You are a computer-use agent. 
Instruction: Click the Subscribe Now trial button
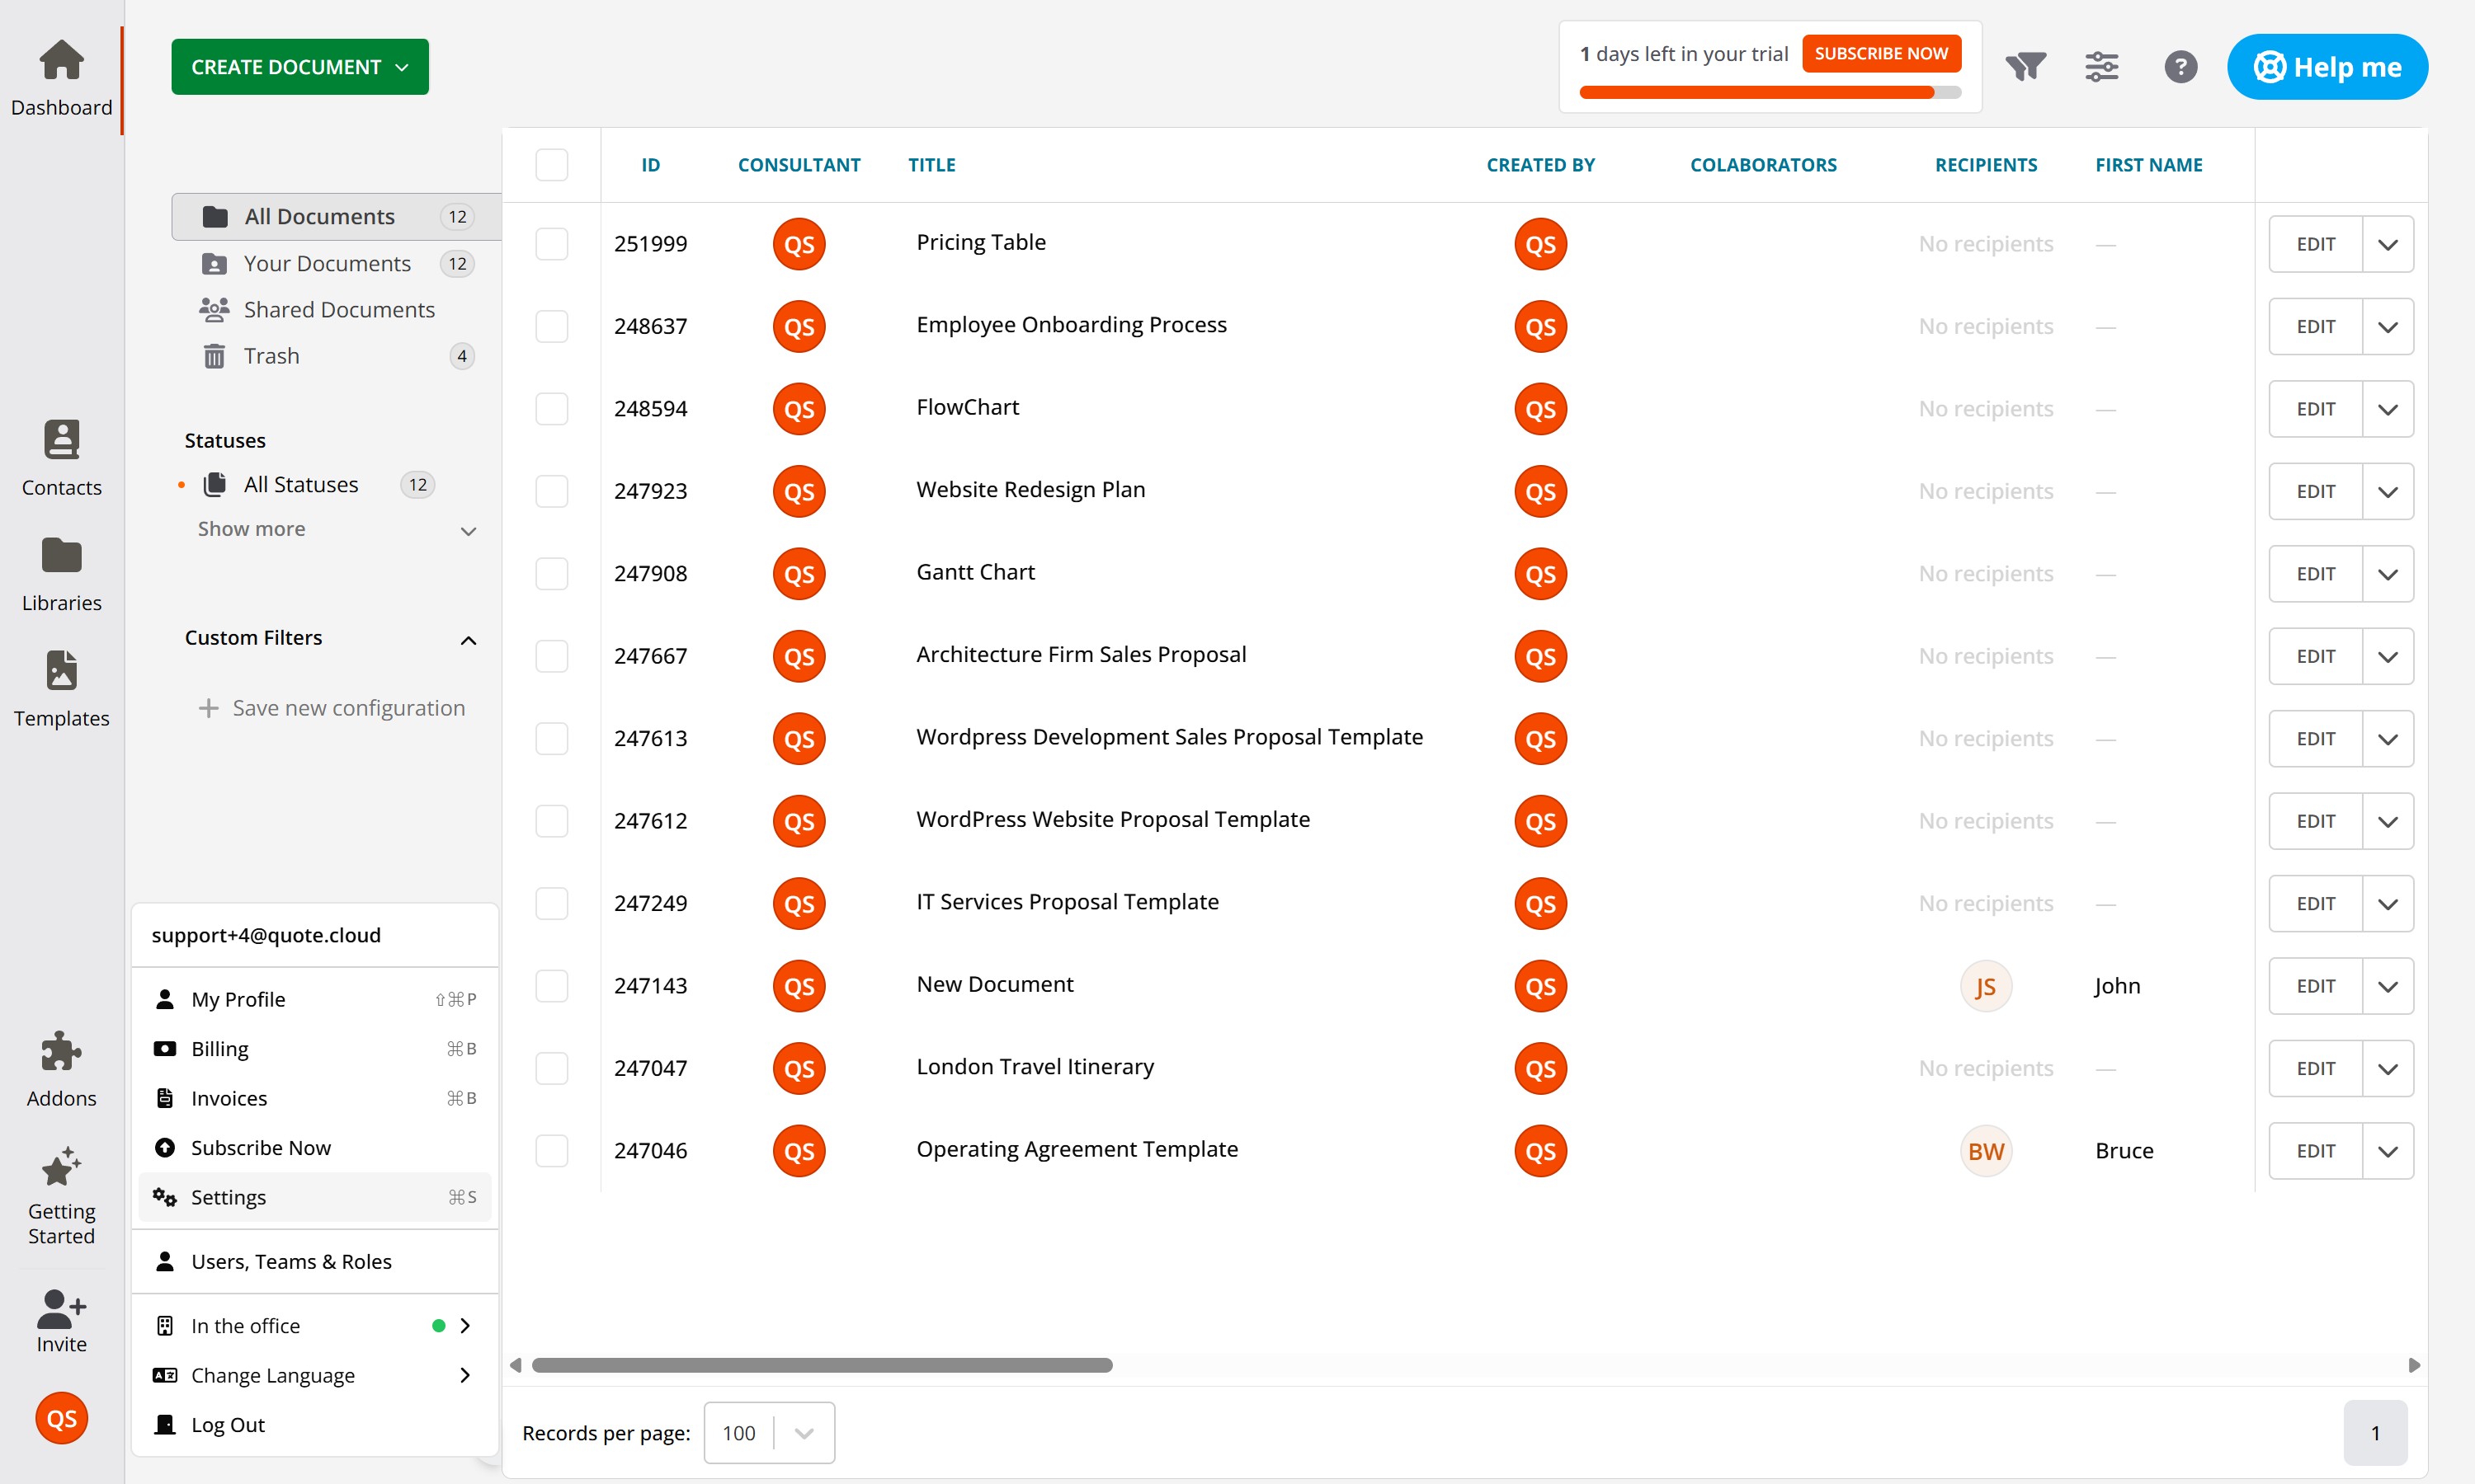pyautogui.click(x=1881, y=53)
